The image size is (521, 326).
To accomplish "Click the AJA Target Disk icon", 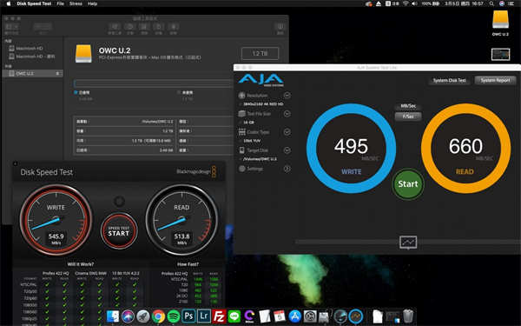I will pos(242,150).
